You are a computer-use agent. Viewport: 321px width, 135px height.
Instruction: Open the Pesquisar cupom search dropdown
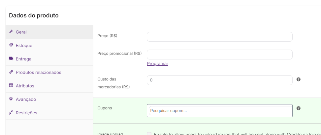(219, 111)
